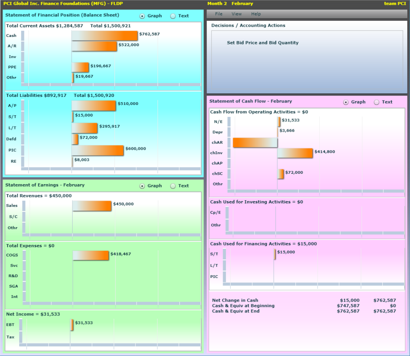Open the Help menu
This screenshot has height=356, width=410.
256,14
